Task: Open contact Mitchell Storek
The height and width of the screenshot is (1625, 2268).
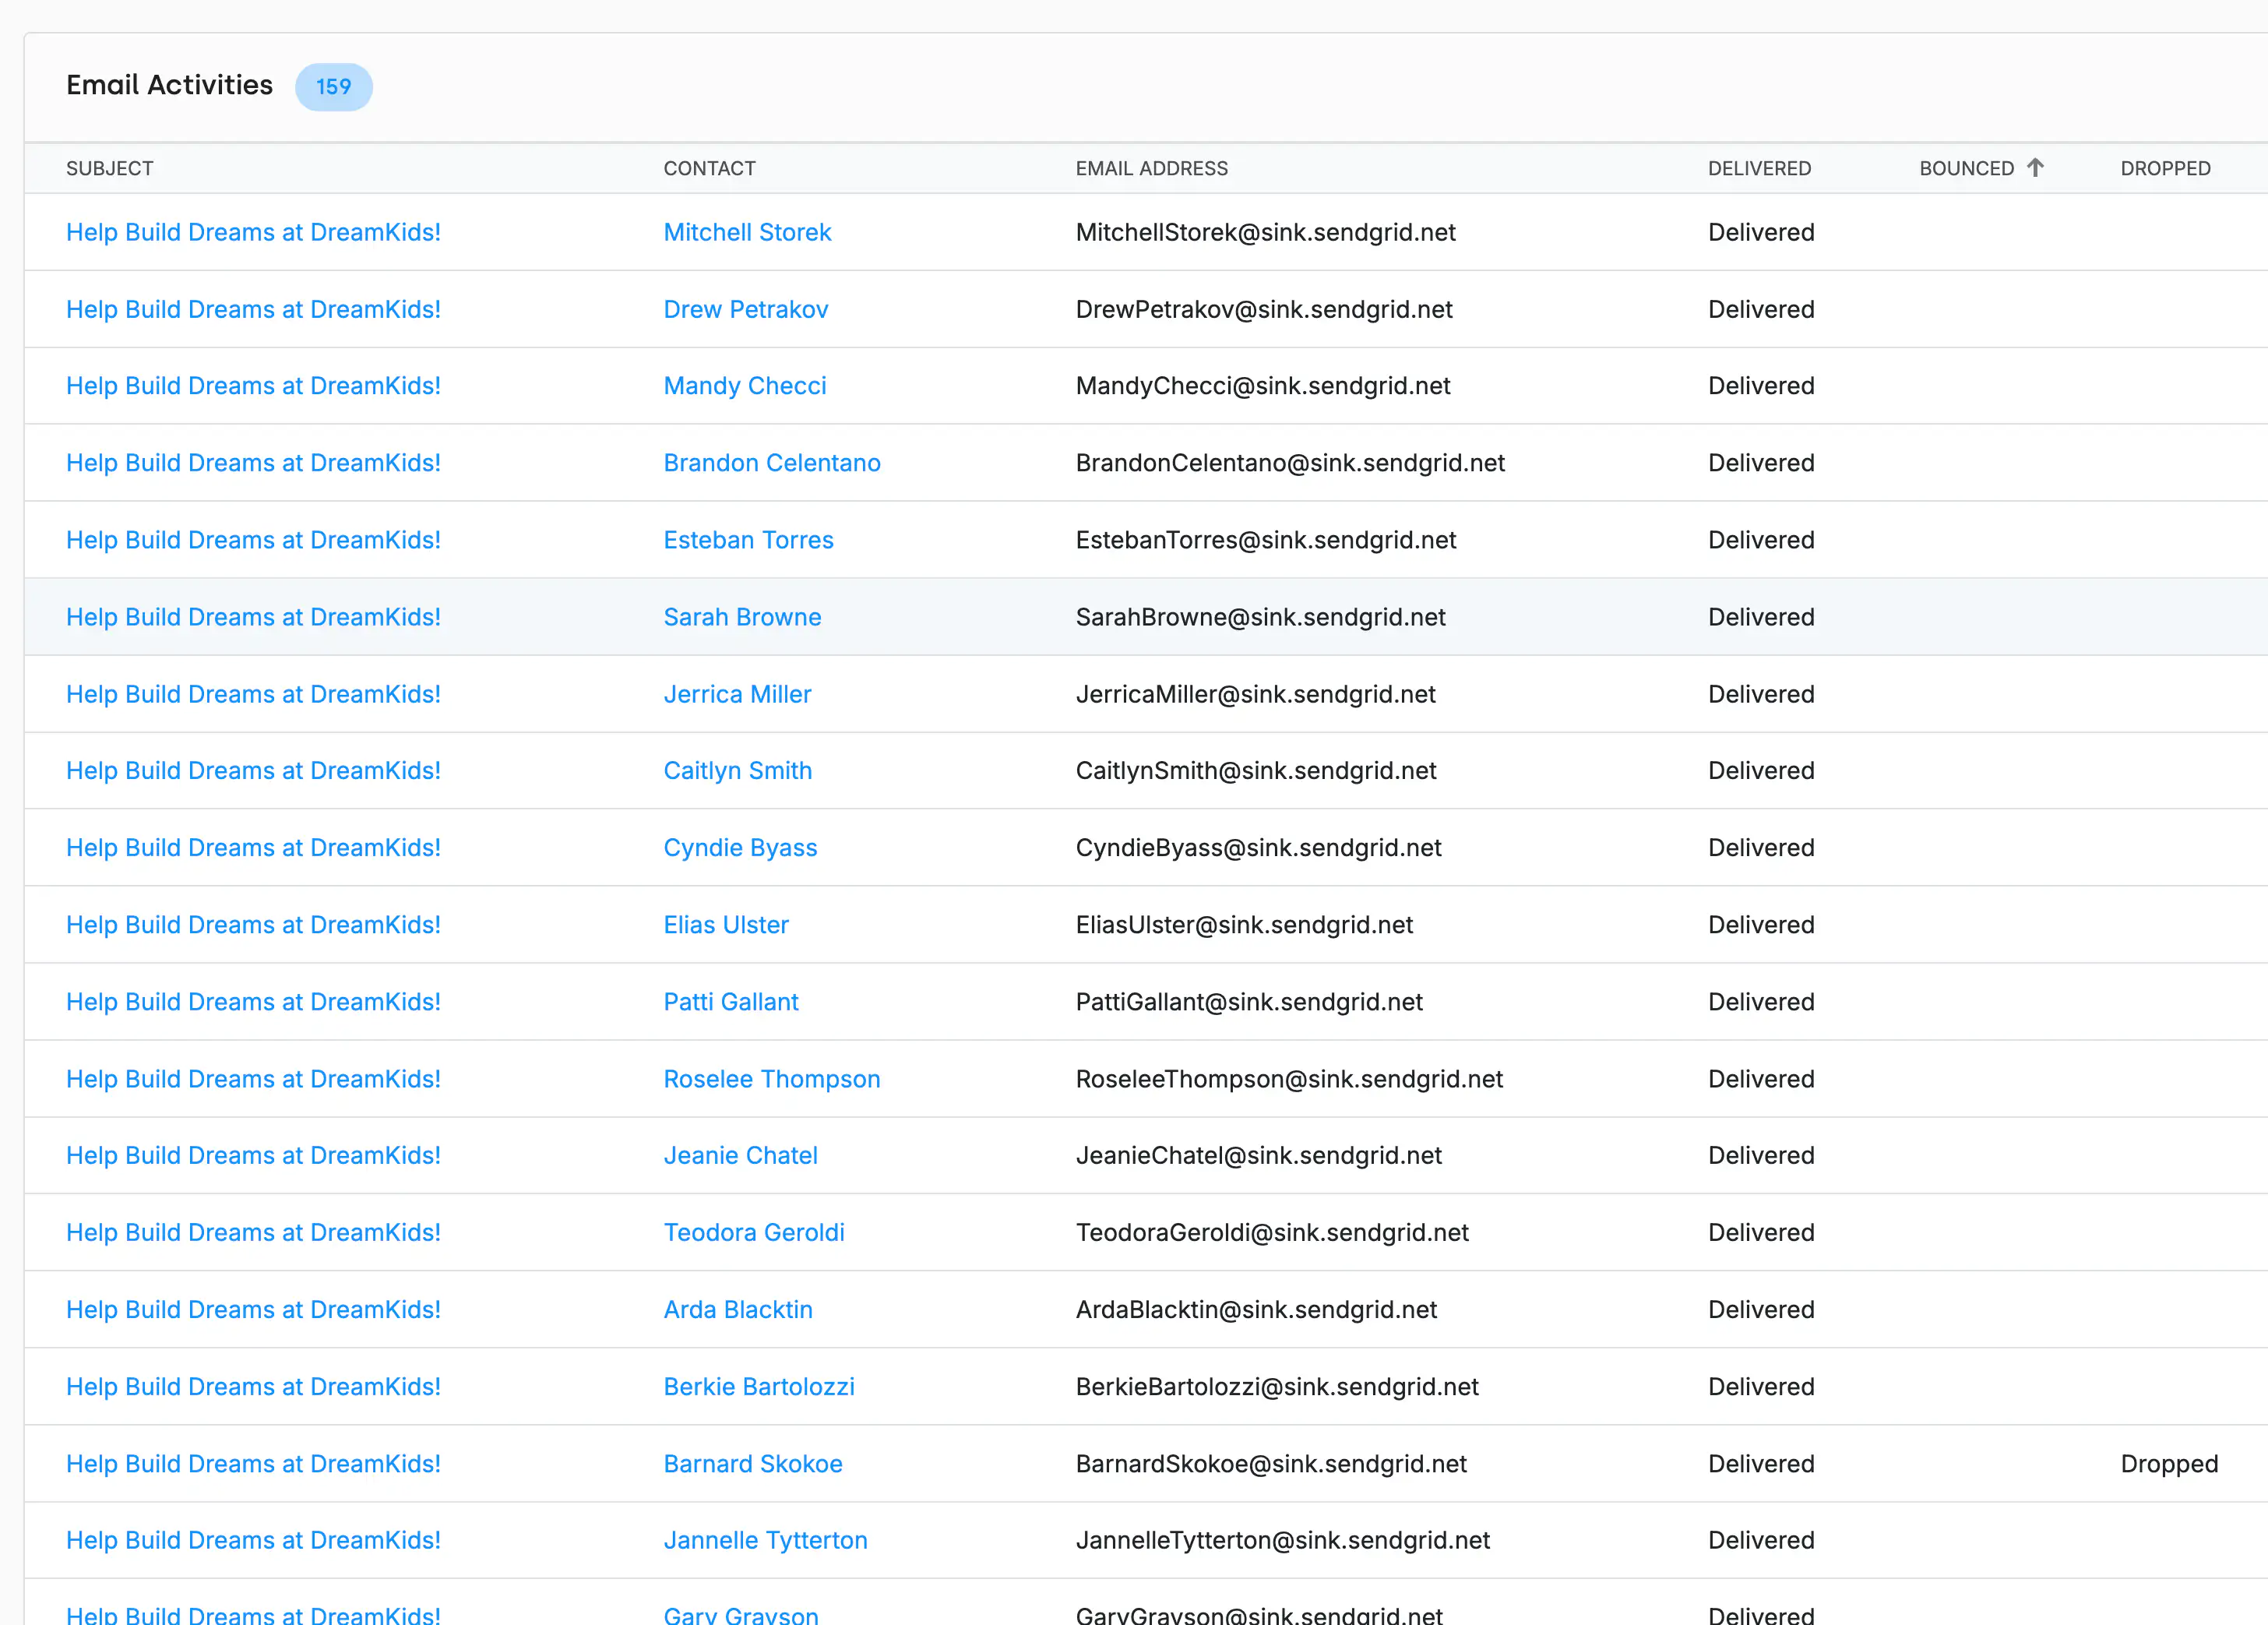Action: [747, 232]
